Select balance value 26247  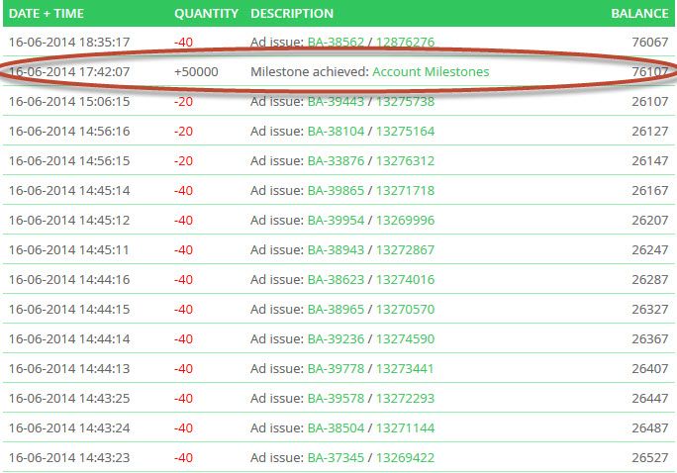click(x=650, y=250)
